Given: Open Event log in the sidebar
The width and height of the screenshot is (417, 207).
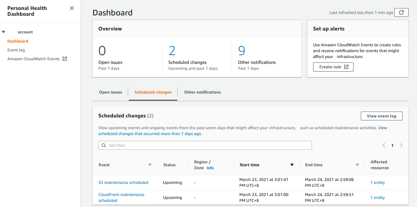Looking at the screenshot, I should pos(16,50).
